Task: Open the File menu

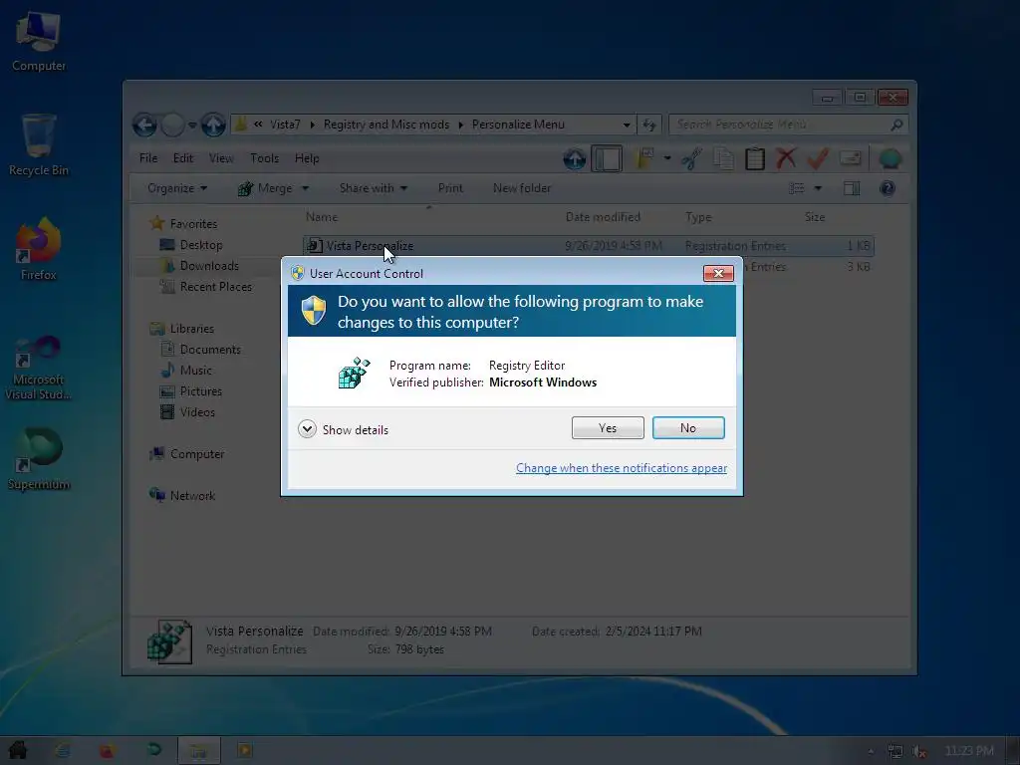Action: (148, 158)
